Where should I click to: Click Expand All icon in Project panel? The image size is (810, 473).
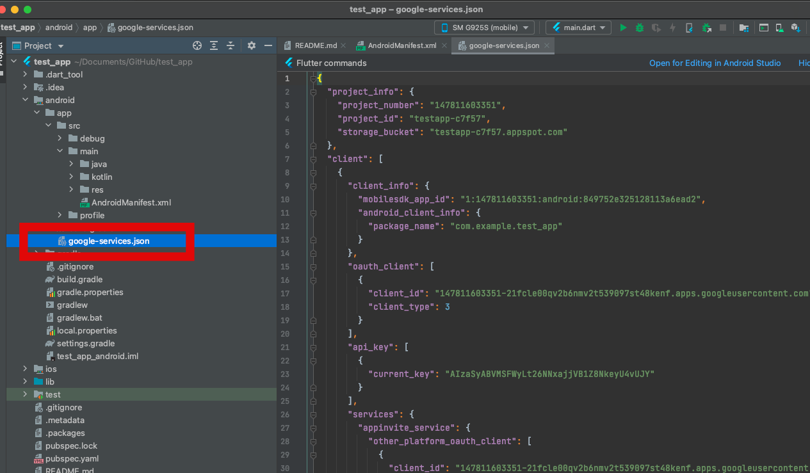click(214, 45)
